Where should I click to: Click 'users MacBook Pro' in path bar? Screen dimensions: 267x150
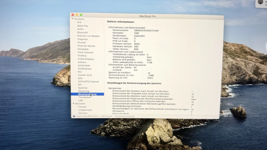87,116
